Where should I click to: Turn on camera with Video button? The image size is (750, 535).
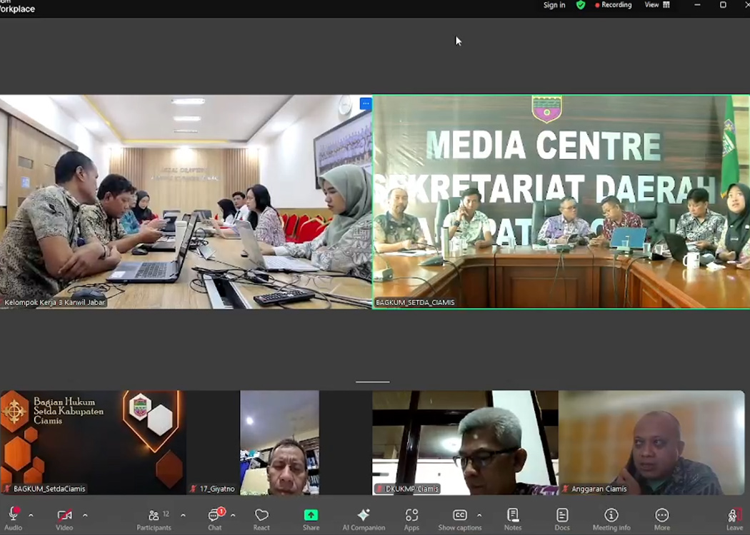[x=64, y=519]
